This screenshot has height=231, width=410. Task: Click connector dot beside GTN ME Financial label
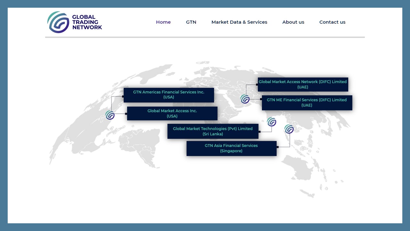coord(261,99)
